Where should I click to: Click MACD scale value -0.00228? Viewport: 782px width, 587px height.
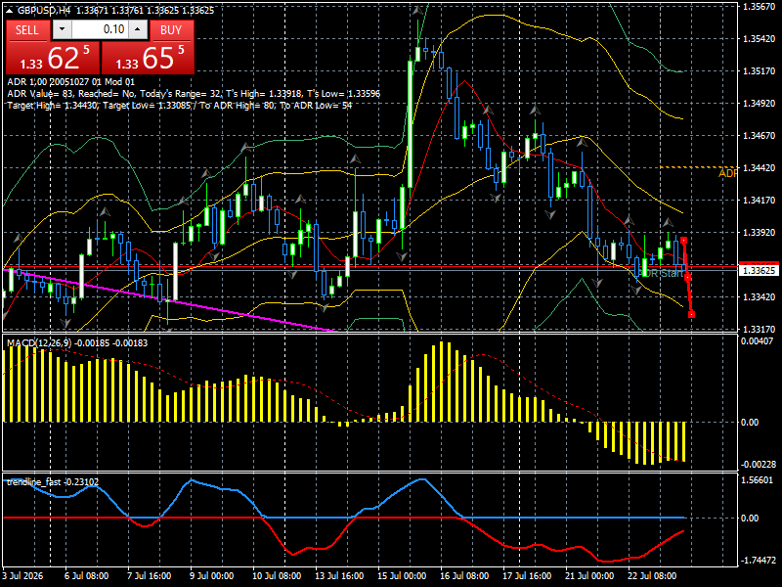759,465
